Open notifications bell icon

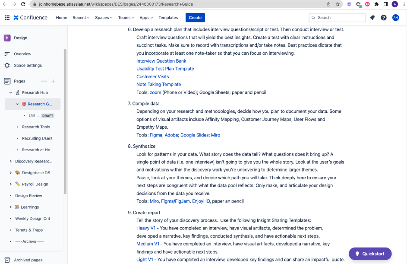click(372, 17)
